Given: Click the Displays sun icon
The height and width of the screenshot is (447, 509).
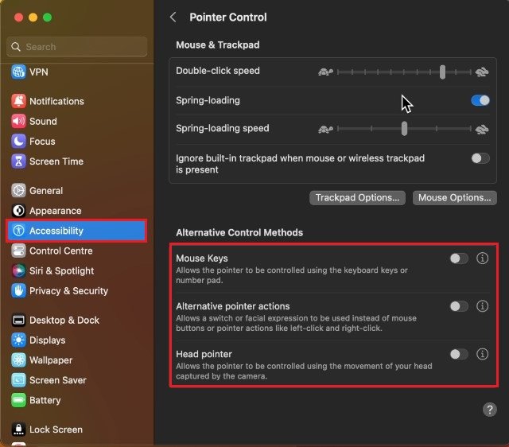Looking at the screenshot, I should tap(18, 340).
